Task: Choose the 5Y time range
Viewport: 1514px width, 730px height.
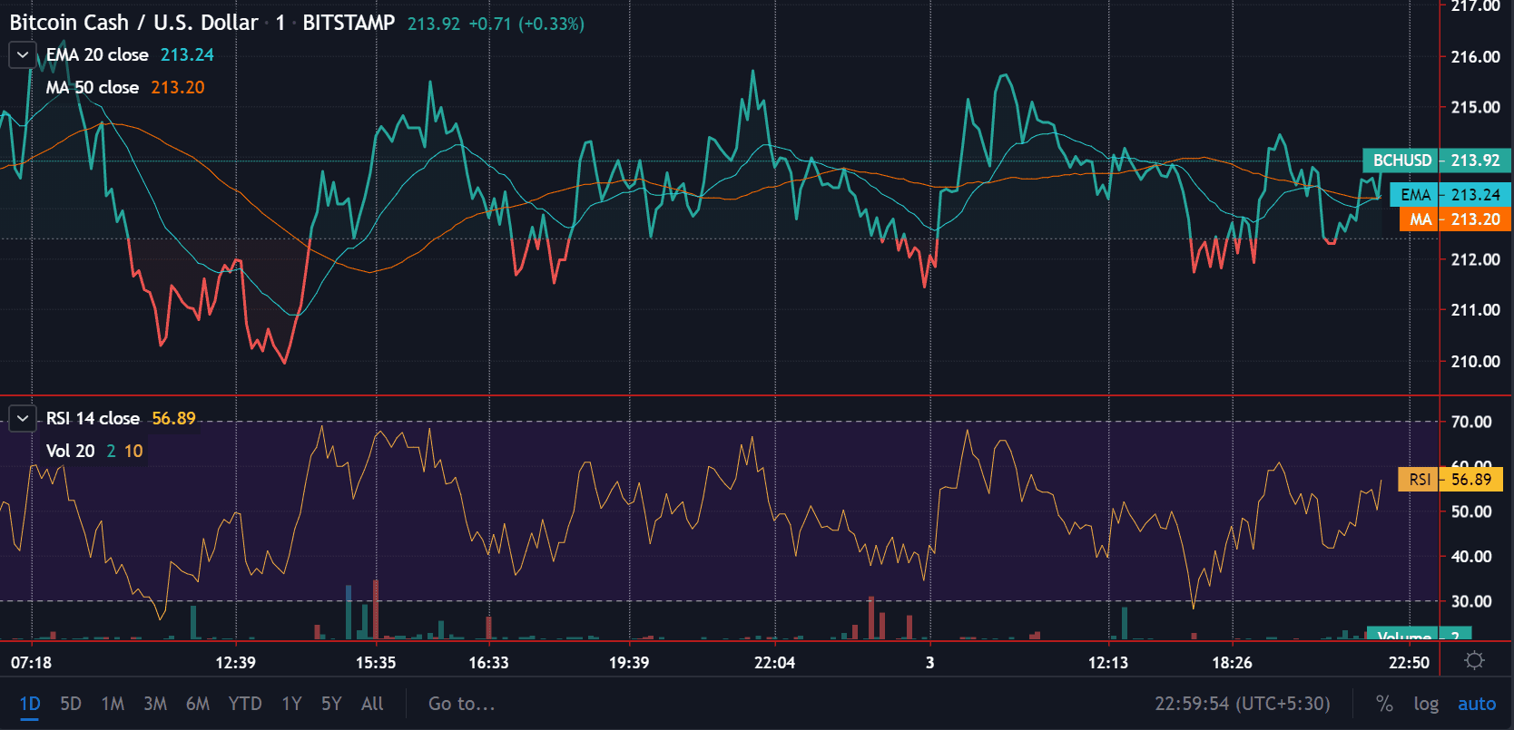Action: (x=331, y=704)
